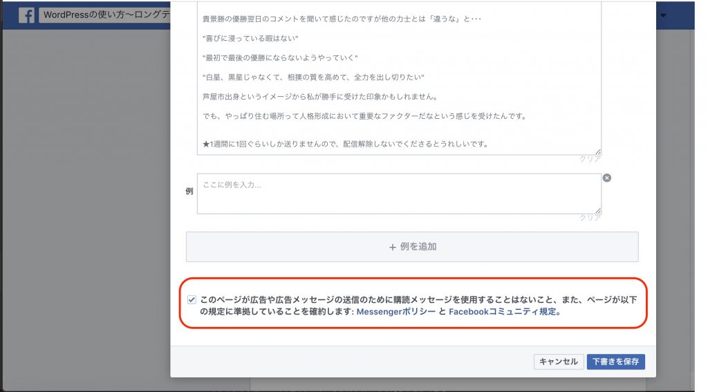
Task: Grab the resize handle of the message textarea
Action: click(598, 151)
